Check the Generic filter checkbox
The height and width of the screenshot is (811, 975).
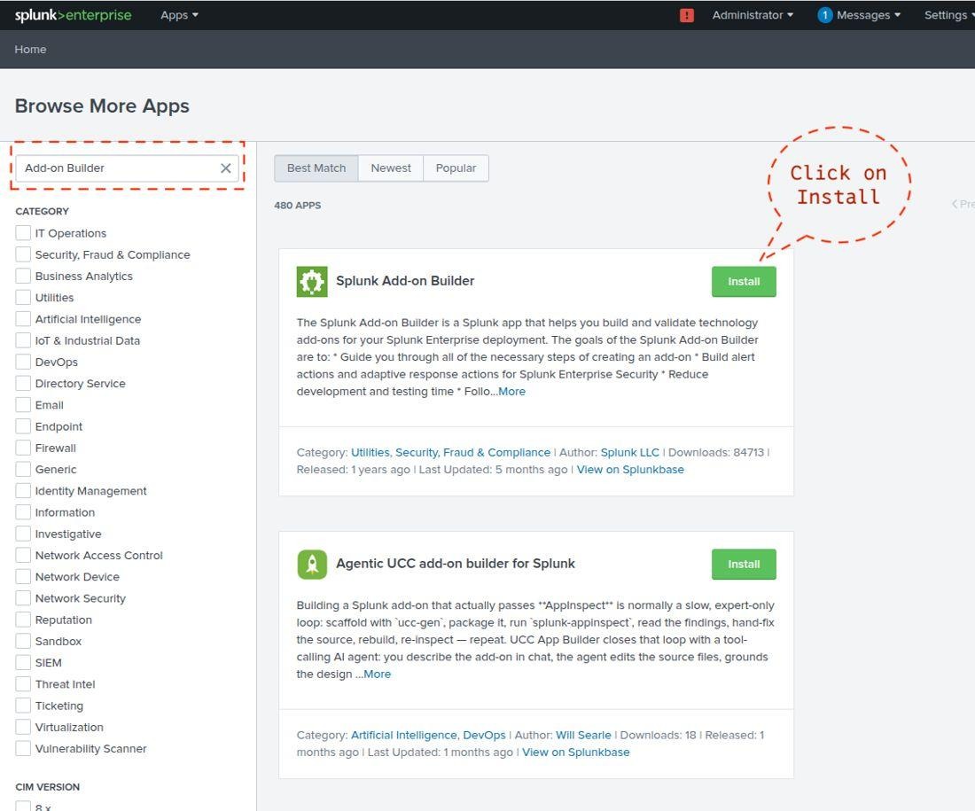(23, 469)
